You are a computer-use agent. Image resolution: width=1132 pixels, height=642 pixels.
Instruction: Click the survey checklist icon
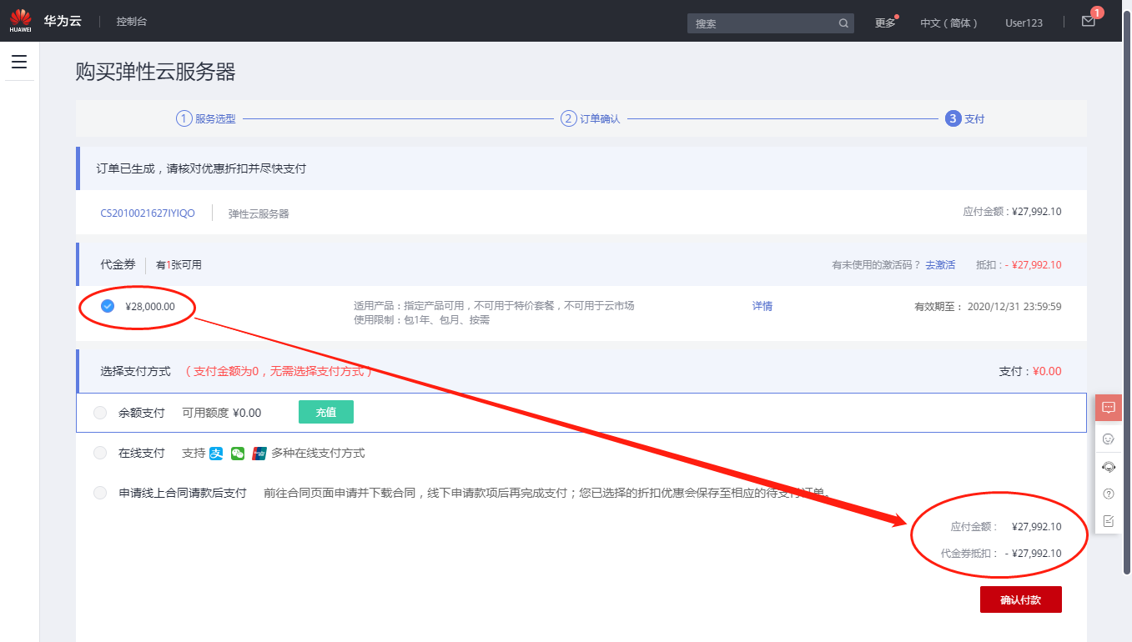click(x=1109, y=520)
